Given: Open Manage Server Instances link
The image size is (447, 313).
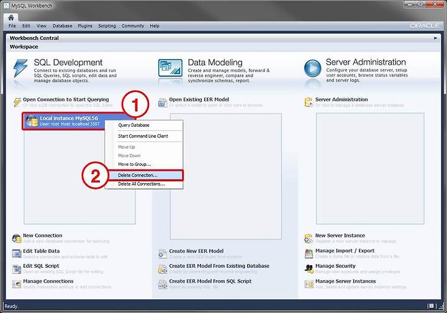Looking at the screenshot, I should [x=346, y=281].
